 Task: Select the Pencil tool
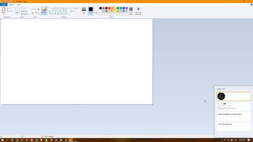(x=32, y=9)
